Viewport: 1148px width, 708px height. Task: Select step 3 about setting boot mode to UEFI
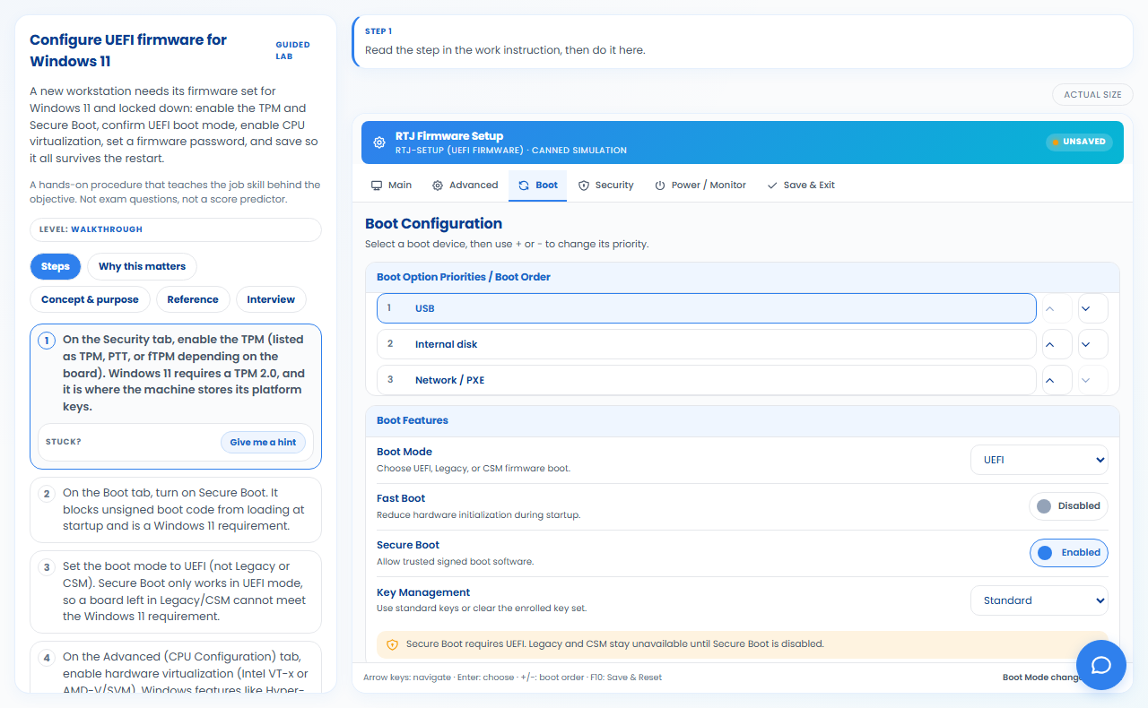[176, 591]
